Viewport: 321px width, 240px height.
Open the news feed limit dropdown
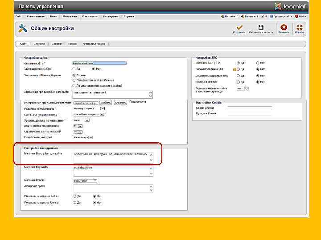(x=78, y=132)
